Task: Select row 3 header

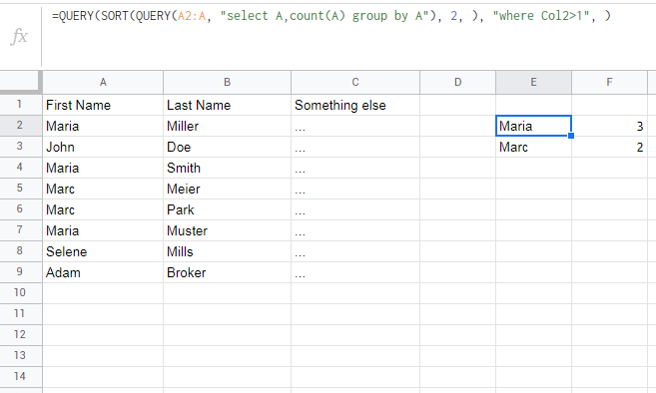Action: tap(21, 147)
